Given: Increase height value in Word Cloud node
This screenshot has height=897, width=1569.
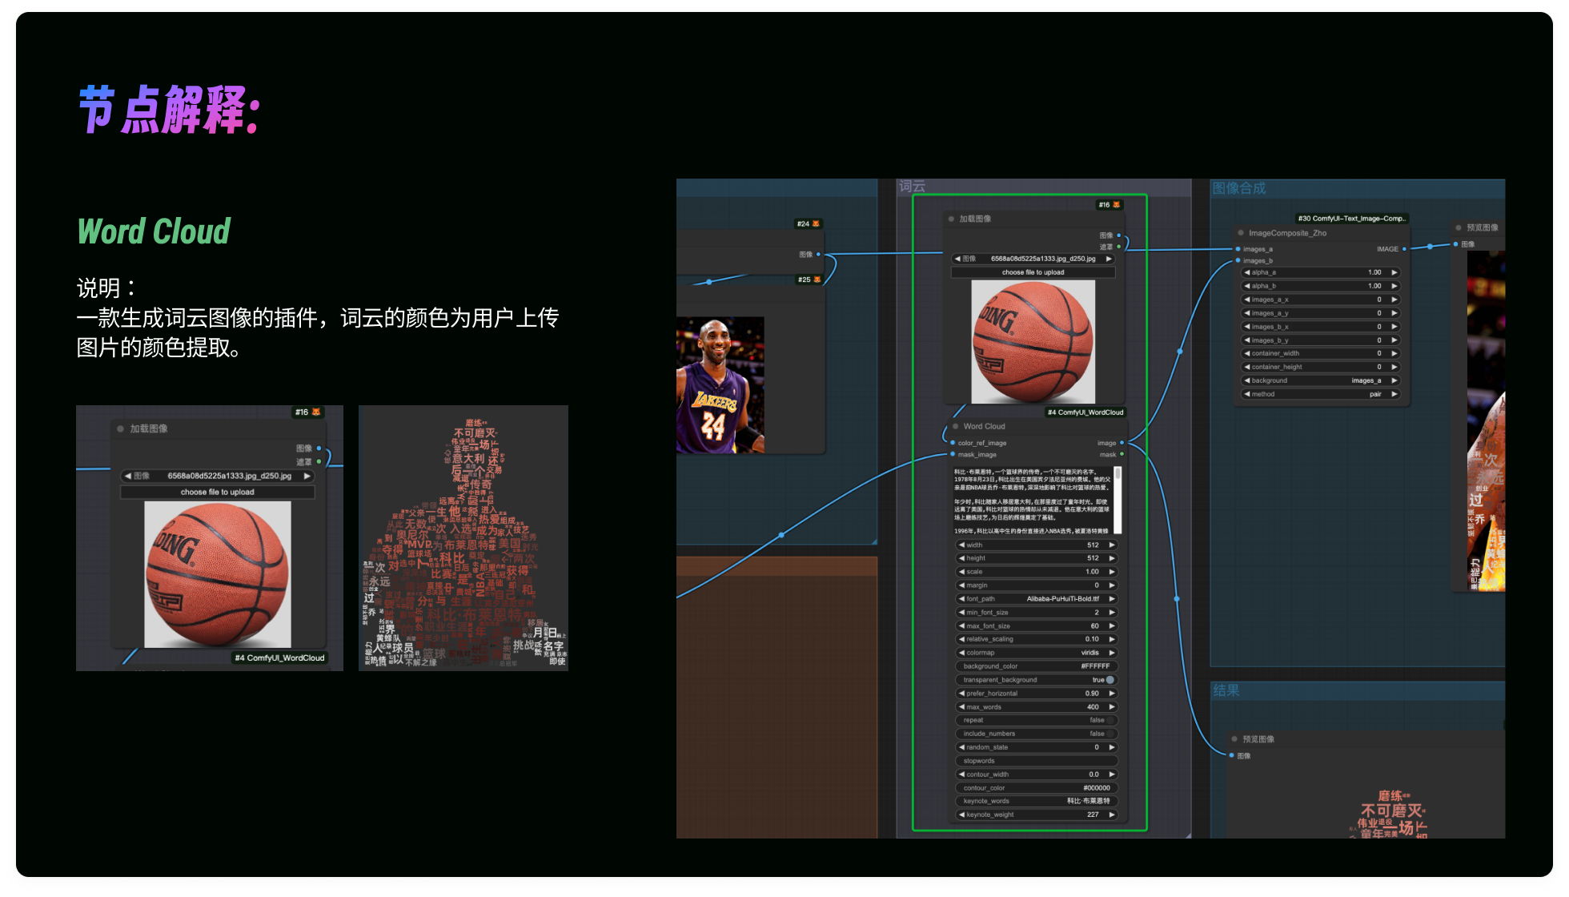Looking at the screenshot, I should coord(1111,558).
